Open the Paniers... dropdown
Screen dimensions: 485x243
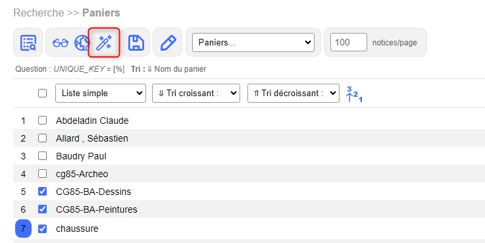coord(253,42)
